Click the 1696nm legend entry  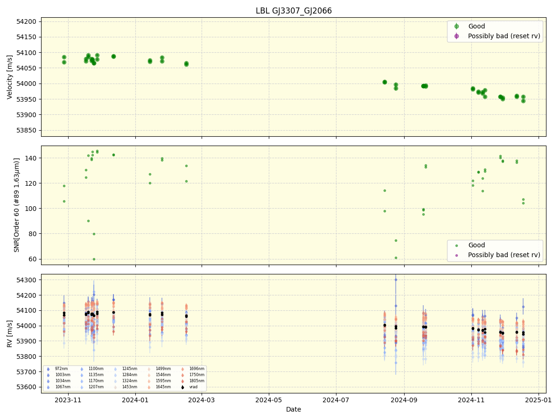click(x=197, y=369)
